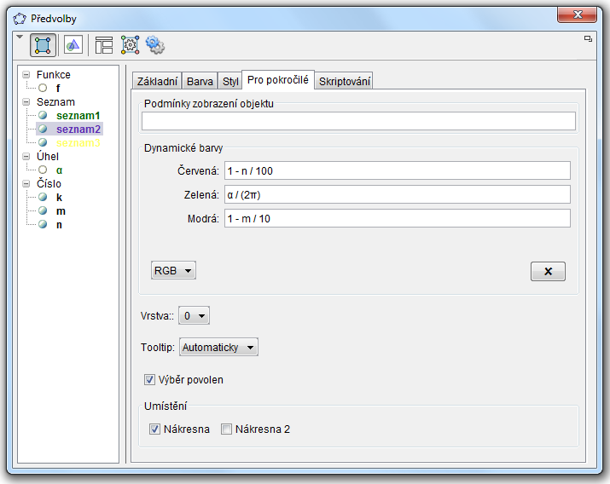Switch to the Pro pokročilé tab
This screenshot has height=484, width=610.
(x=278, y=80)
